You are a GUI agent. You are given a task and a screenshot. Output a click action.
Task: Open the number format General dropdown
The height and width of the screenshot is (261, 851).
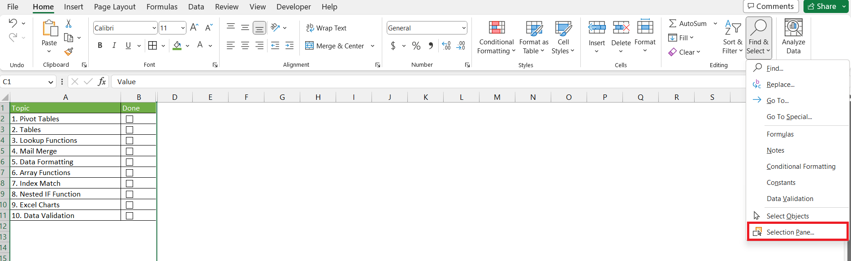tap(464, 28)
